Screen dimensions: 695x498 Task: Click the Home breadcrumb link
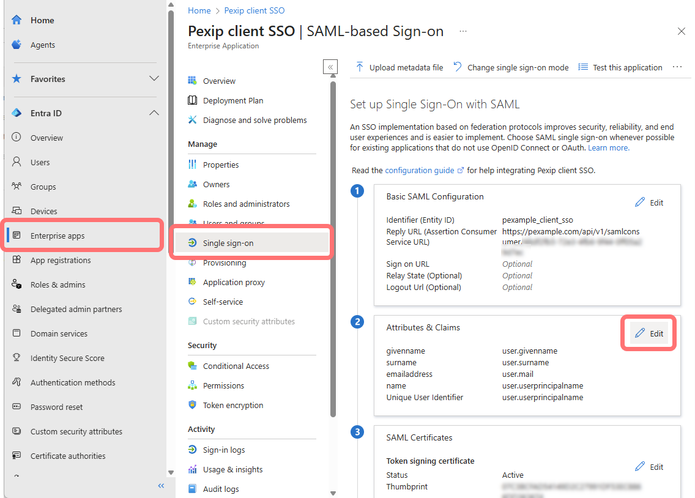[199, 10]
